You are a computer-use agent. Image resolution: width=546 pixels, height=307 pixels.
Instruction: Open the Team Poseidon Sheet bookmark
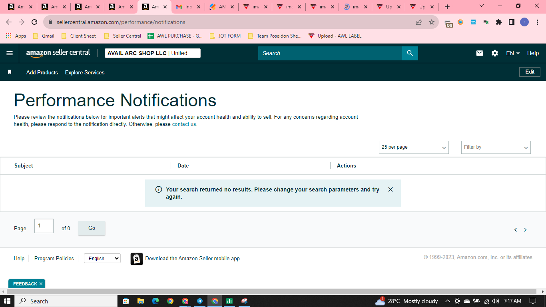[275, 36]
